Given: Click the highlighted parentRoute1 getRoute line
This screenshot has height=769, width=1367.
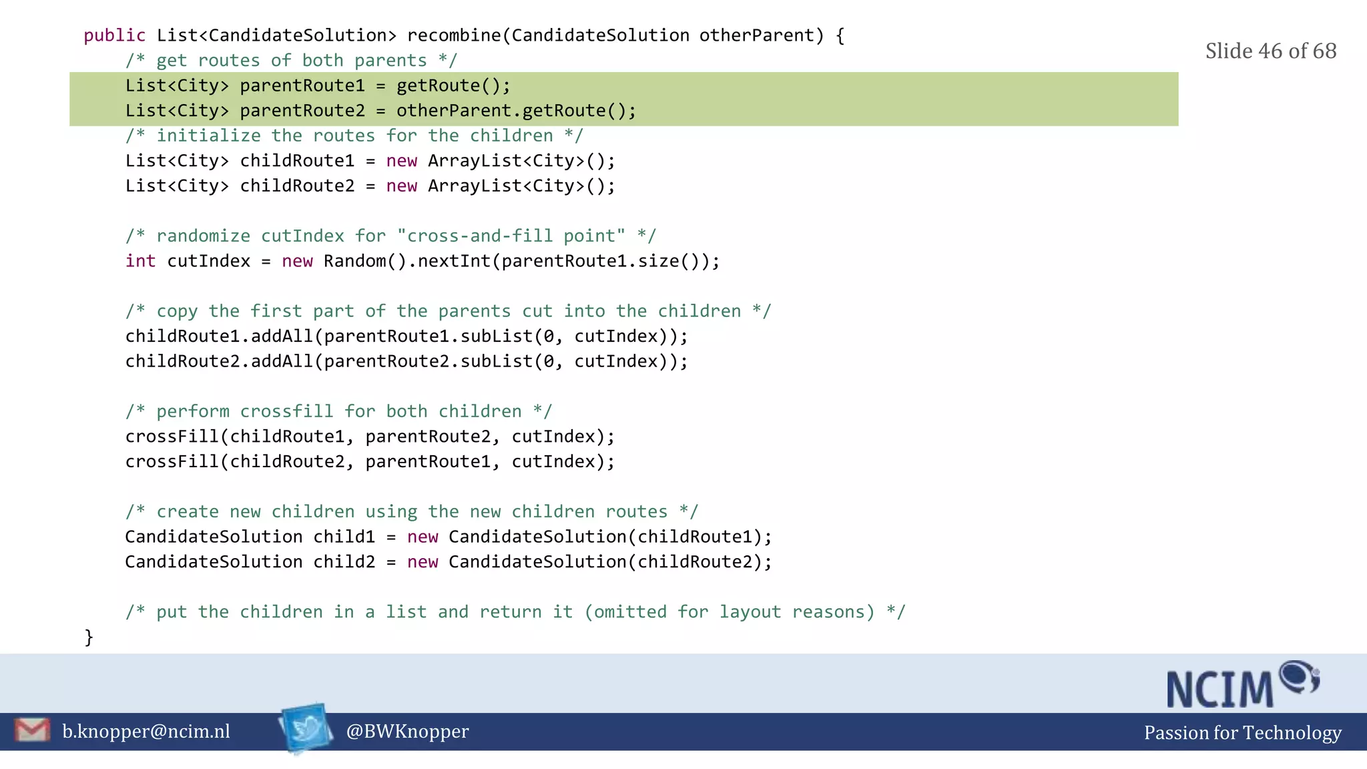Looking at the screenshot, I should click(x=318, y=85).
